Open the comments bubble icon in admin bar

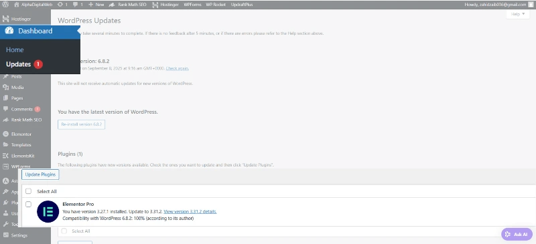tap(76, 5)
